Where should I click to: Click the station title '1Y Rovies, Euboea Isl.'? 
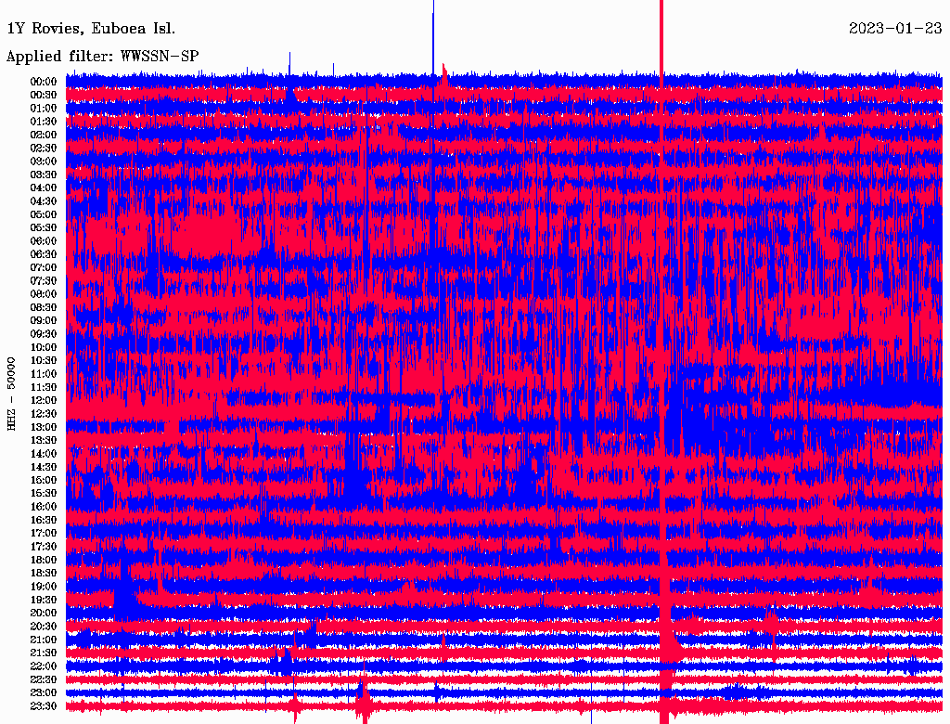pyautogui.click(x=91, y=29)
